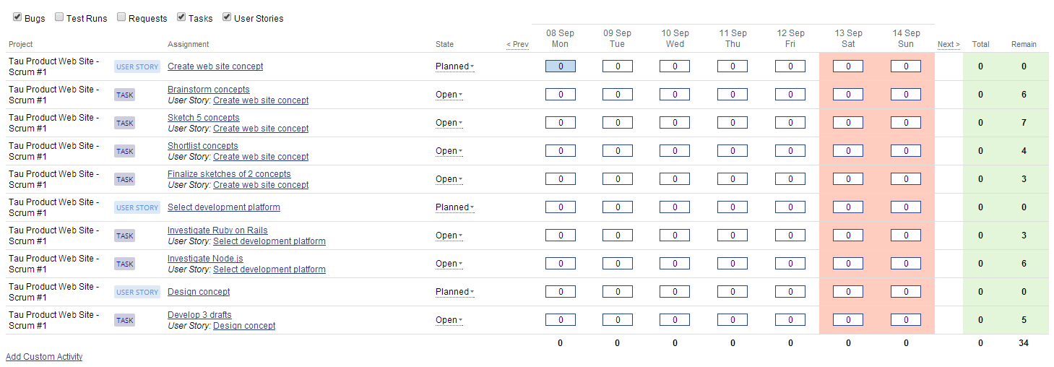1054x367 pixels.
Task: Open state dropdown for Investigate Ruby on Rails
Action: click(449, 236)
